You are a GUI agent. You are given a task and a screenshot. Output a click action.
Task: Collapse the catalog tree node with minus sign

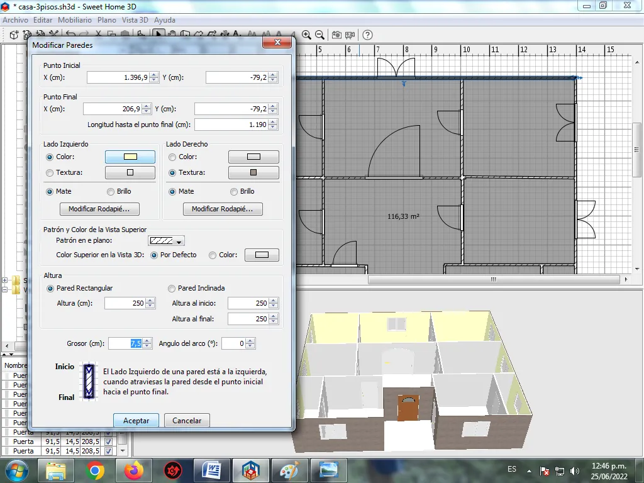(x=5, y=289)
